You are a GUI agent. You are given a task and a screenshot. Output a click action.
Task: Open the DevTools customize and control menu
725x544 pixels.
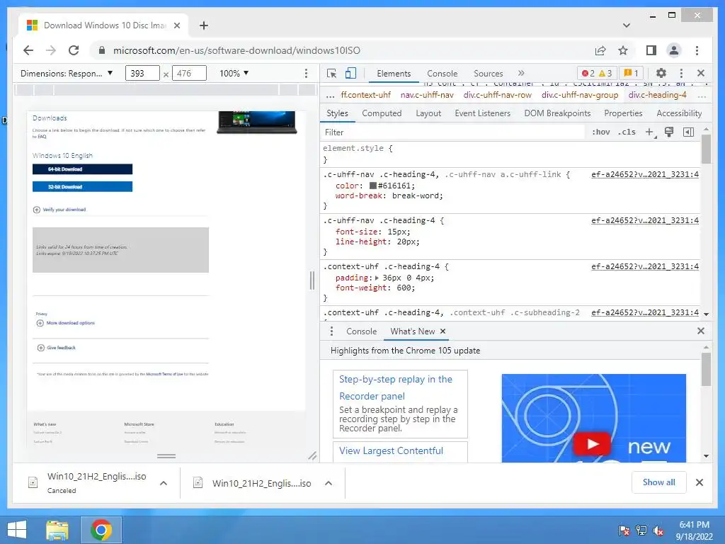pyautogui.click(x=681, y=73)
